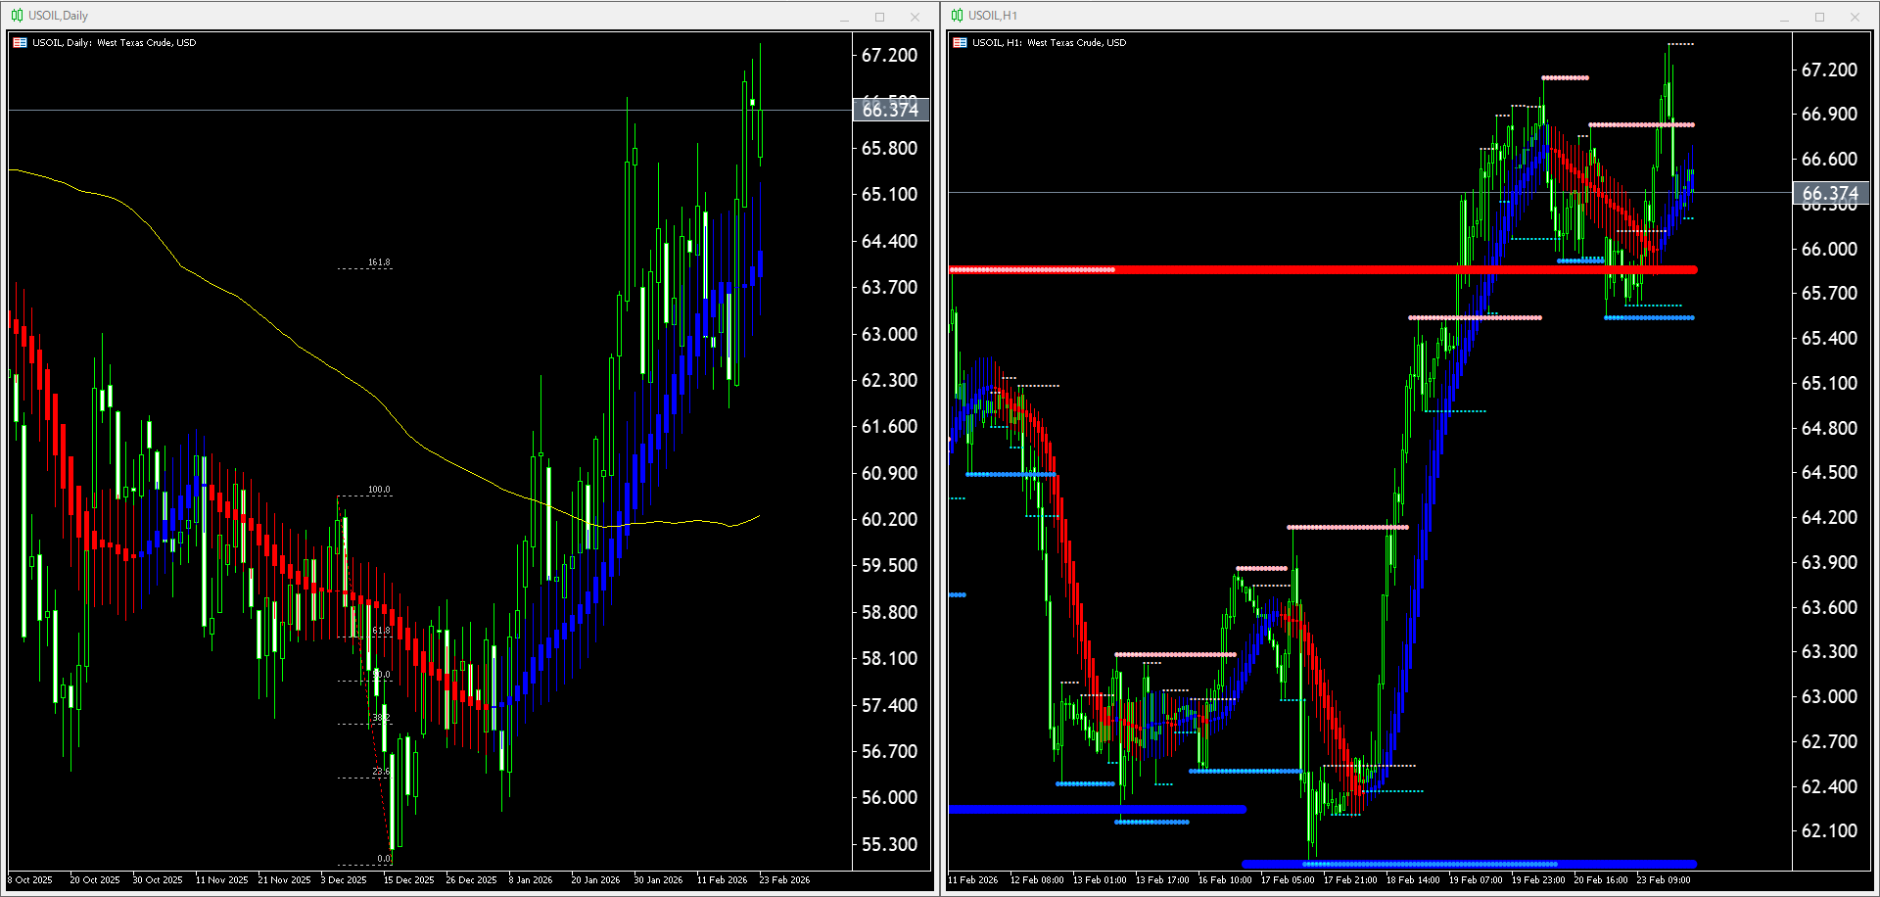The height and width of the screenshot is (897, 1880).
Task: Click the '16 Feb 10:00' label on H1 time axis
Action: 1225,880
